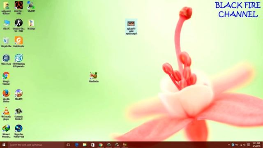The height and width of the screenshot is (148, 263).
Task: Select the highlighted face image file on desktop
Action: (x=131, y=27)
